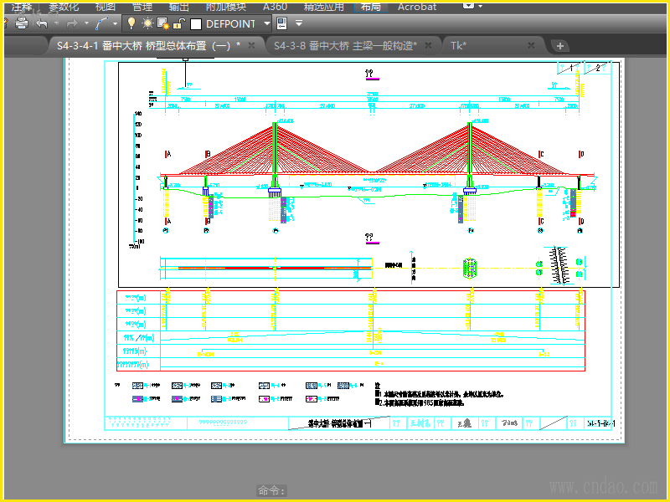
Task: Select the arc drawing tool icon
Action: pyautogui.click(x=103, y=23)
